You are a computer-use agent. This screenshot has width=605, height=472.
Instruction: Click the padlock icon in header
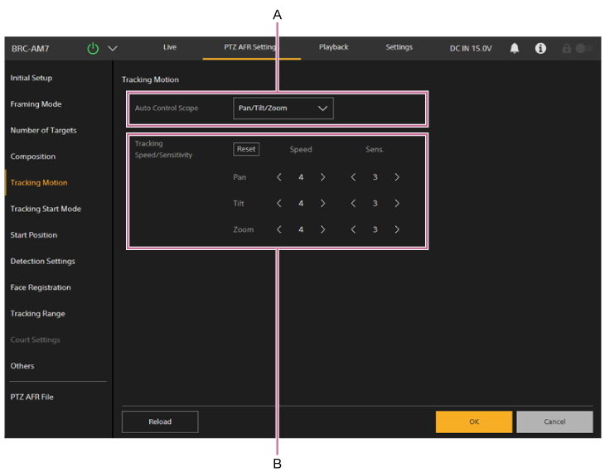tap(567, 48)
